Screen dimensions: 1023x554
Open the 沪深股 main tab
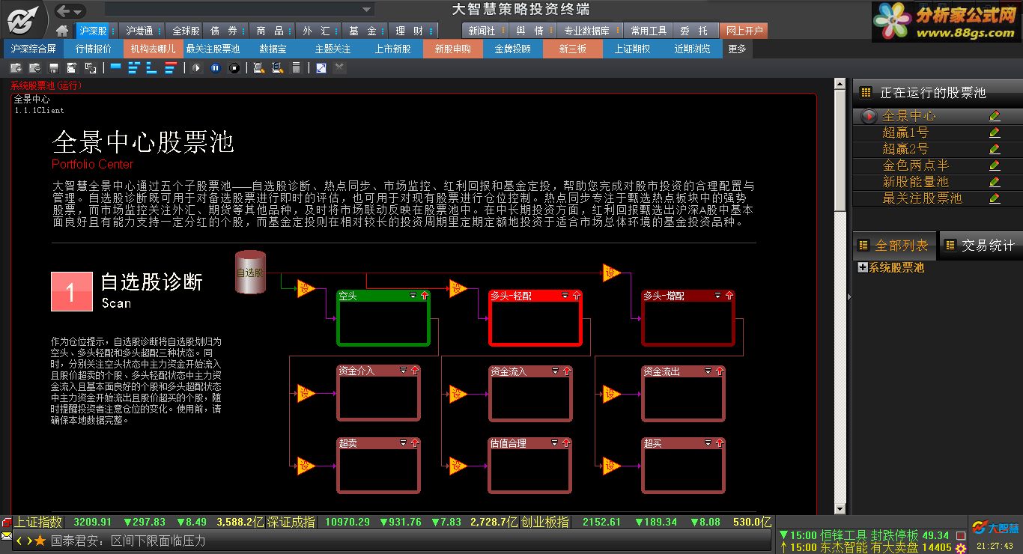coord(94,31)
